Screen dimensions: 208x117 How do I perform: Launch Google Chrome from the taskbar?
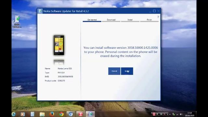[61, 114]
